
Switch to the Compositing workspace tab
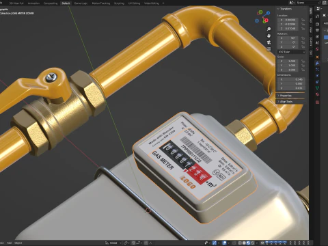coord(51,3)
